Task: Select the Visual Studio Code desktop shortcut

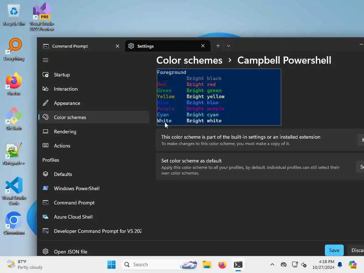Action: tap(14, 191)
